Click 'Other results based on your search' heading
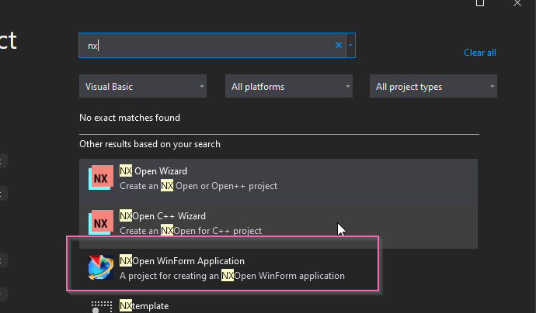The height and width of the screenshot is (313, 536). click(x=150, y=144)
